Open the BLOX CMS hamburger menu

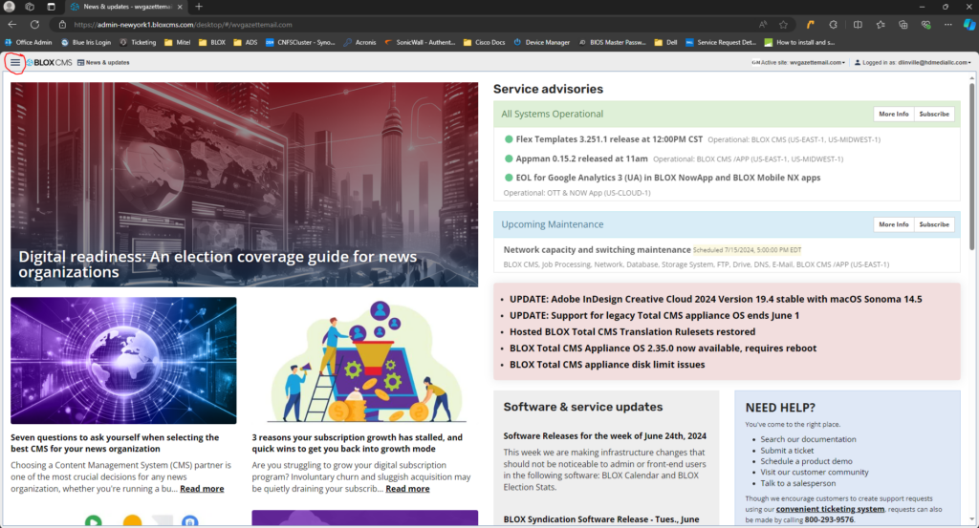click(14, 62)
